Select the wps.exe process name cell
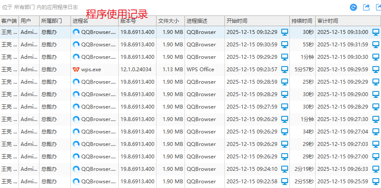The width and height of the screenshot is (381, 188). coord(91,70)
